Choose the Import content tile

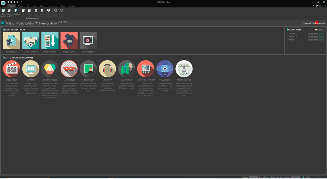(x=50, y=41)
